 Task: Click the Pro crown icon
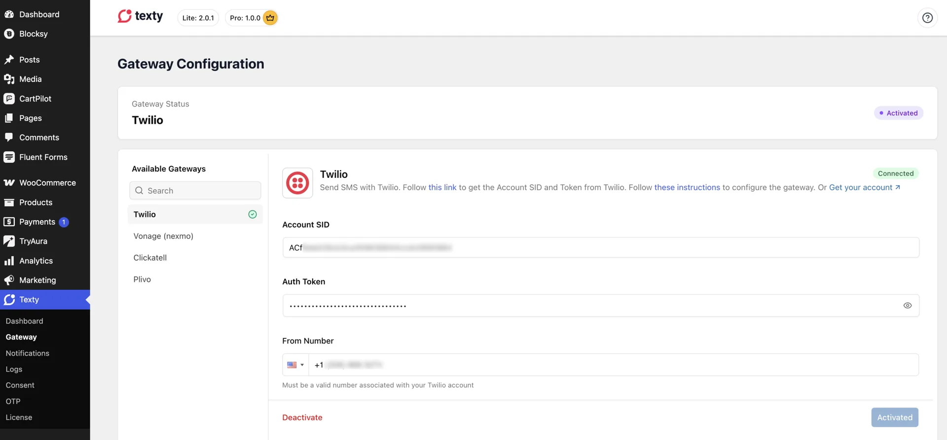[270, 18]
